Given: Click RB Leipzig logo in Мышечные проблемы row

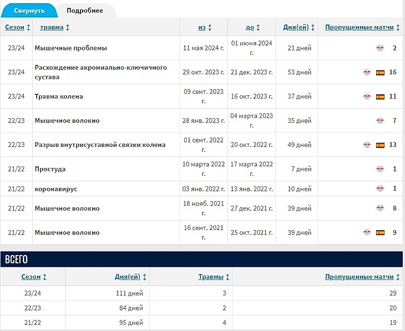Looking at the screenshot, I should pos(380,48).
